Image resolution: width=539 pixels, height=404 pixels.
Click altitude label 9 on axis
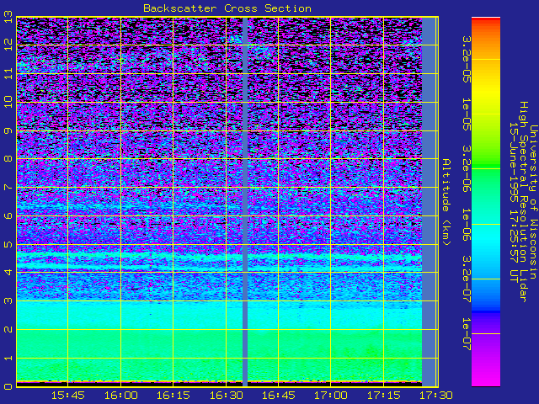coord(8,131)
